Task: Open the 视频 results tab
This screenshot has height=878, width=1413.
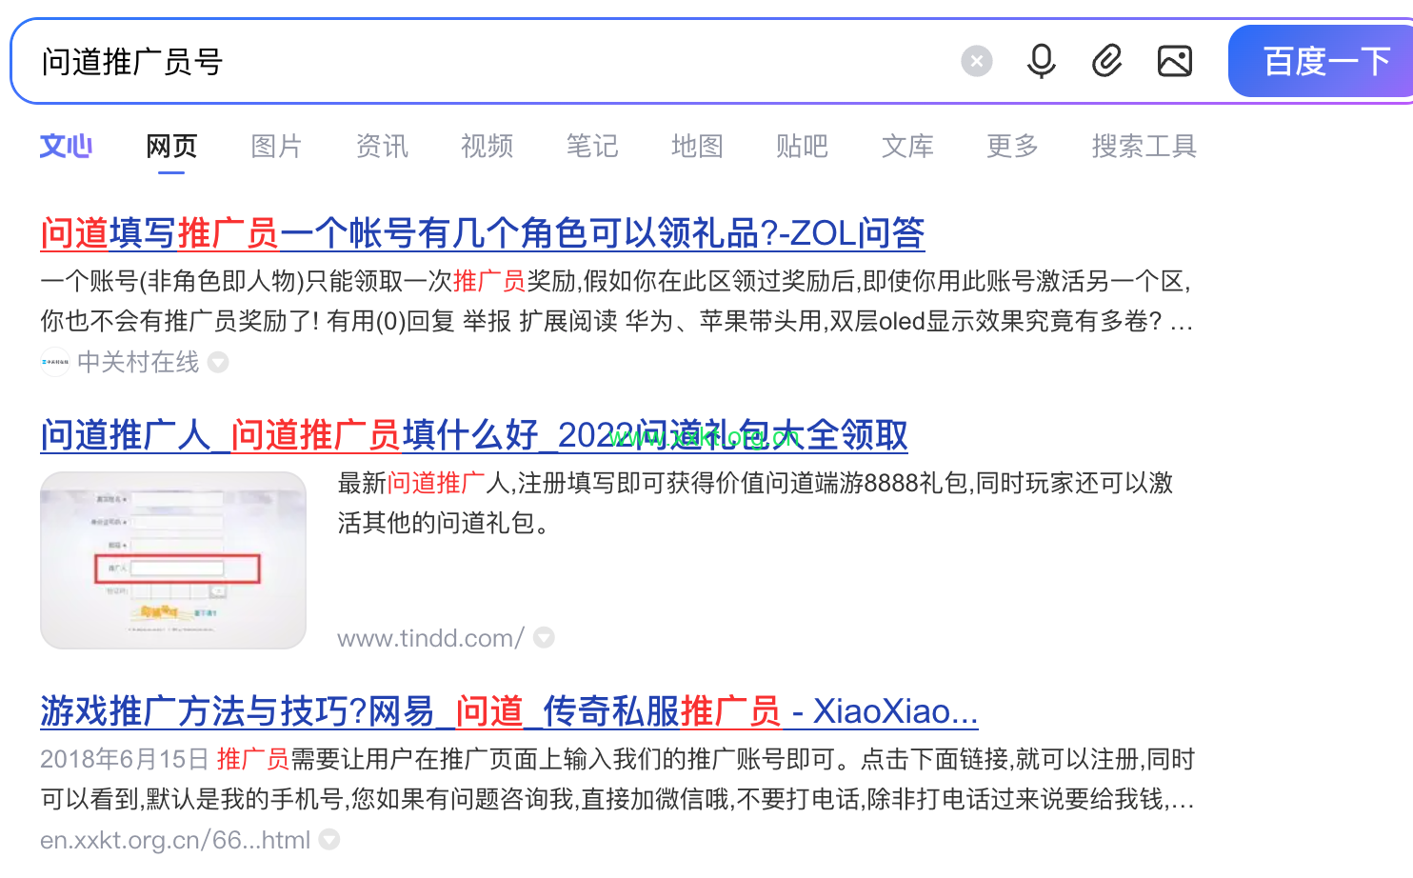Action: point(487,146)
